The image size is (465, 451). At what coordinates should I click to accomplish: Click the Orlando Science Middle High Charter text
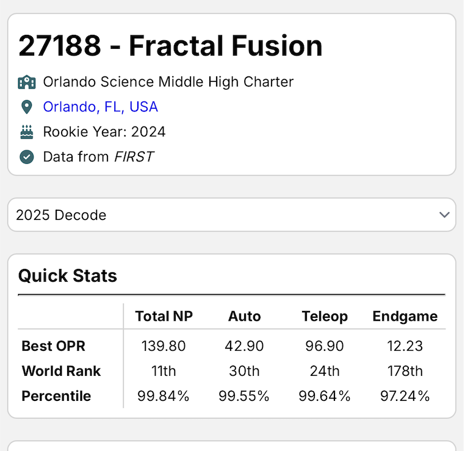click(168, 82)
